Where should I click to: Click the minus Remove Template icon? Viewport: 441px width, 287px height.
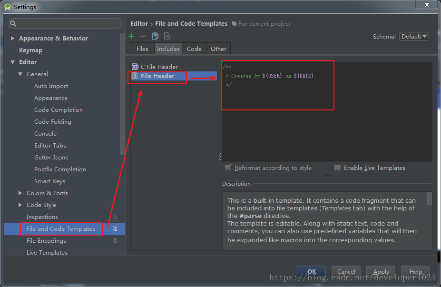click(143, 36)
